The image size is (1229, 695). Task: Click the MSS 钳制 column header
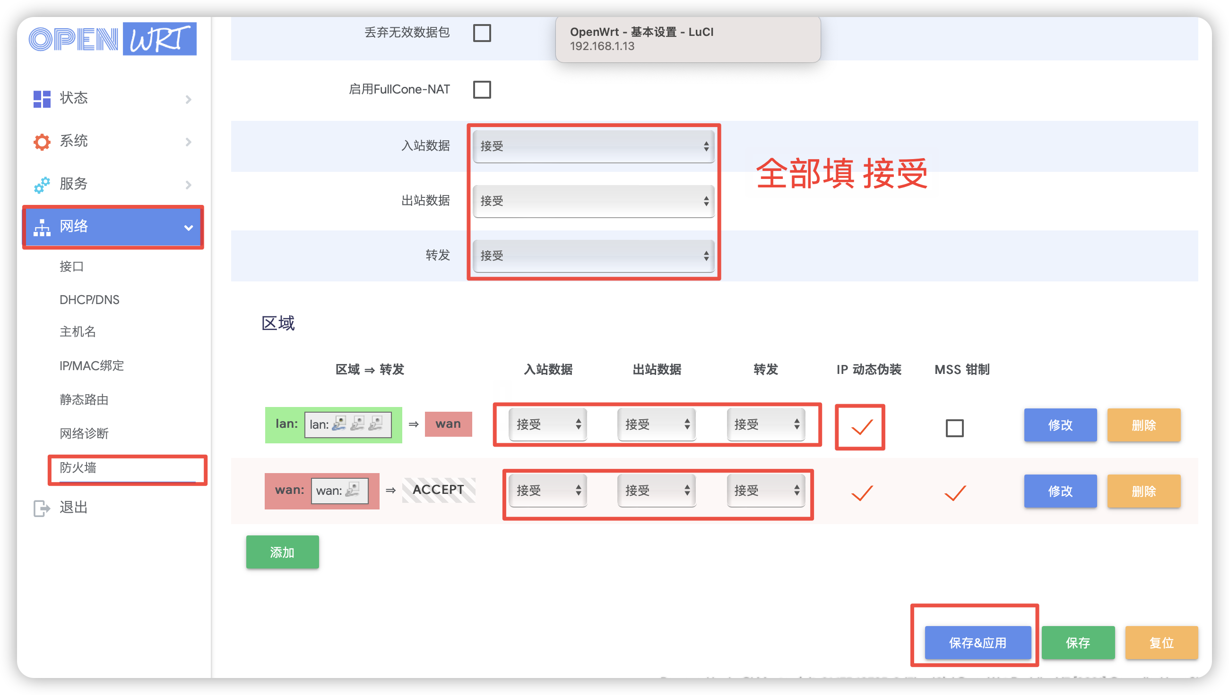click(x=962, y=370)
